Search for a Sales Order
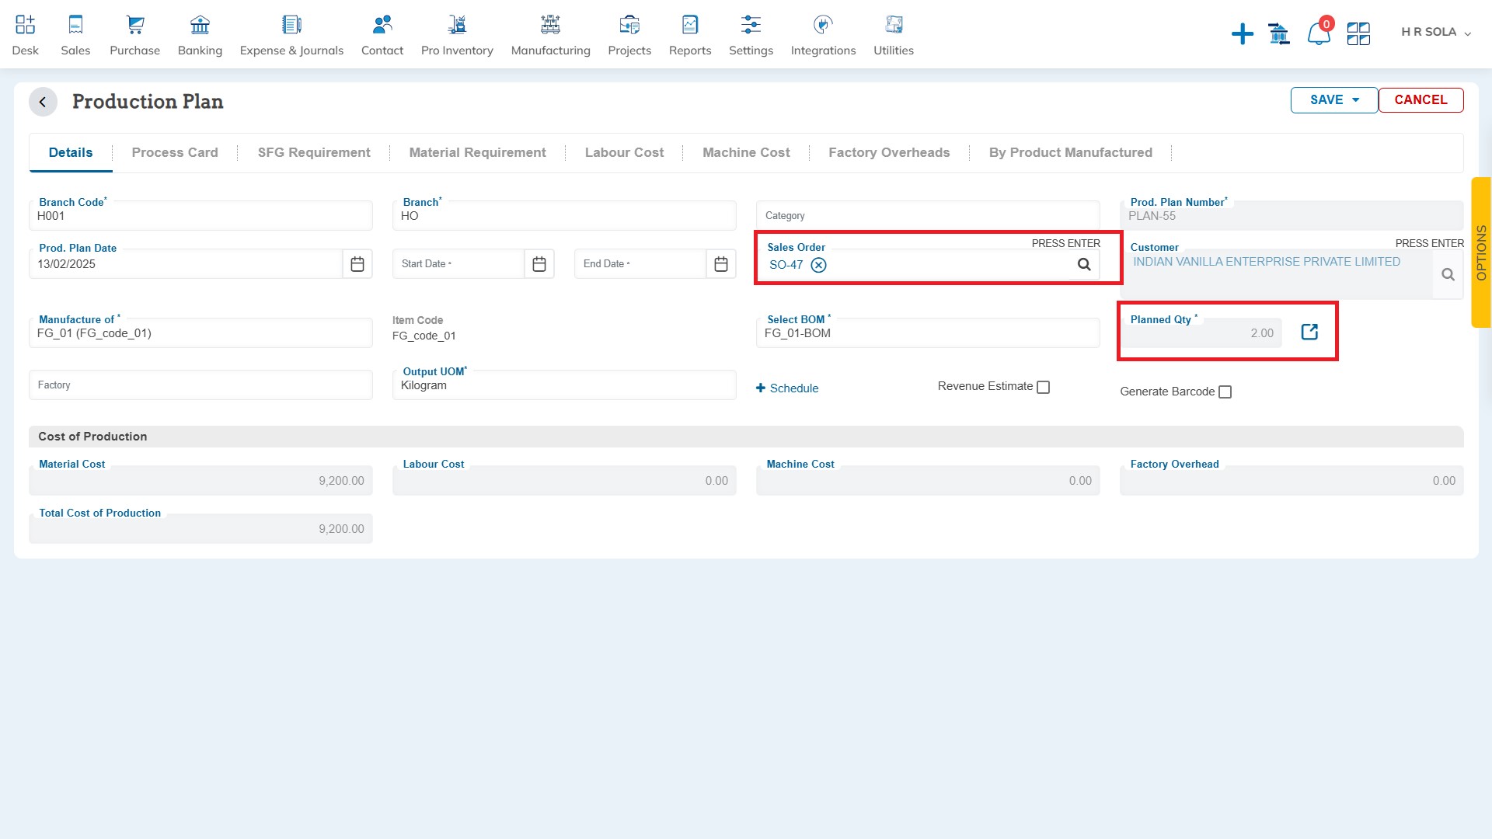The image size is (1492, 839). (x=1084, y=265)
